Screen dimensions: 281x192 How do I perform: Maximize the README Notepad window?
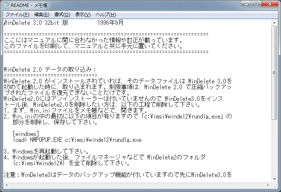pos(256,4)
